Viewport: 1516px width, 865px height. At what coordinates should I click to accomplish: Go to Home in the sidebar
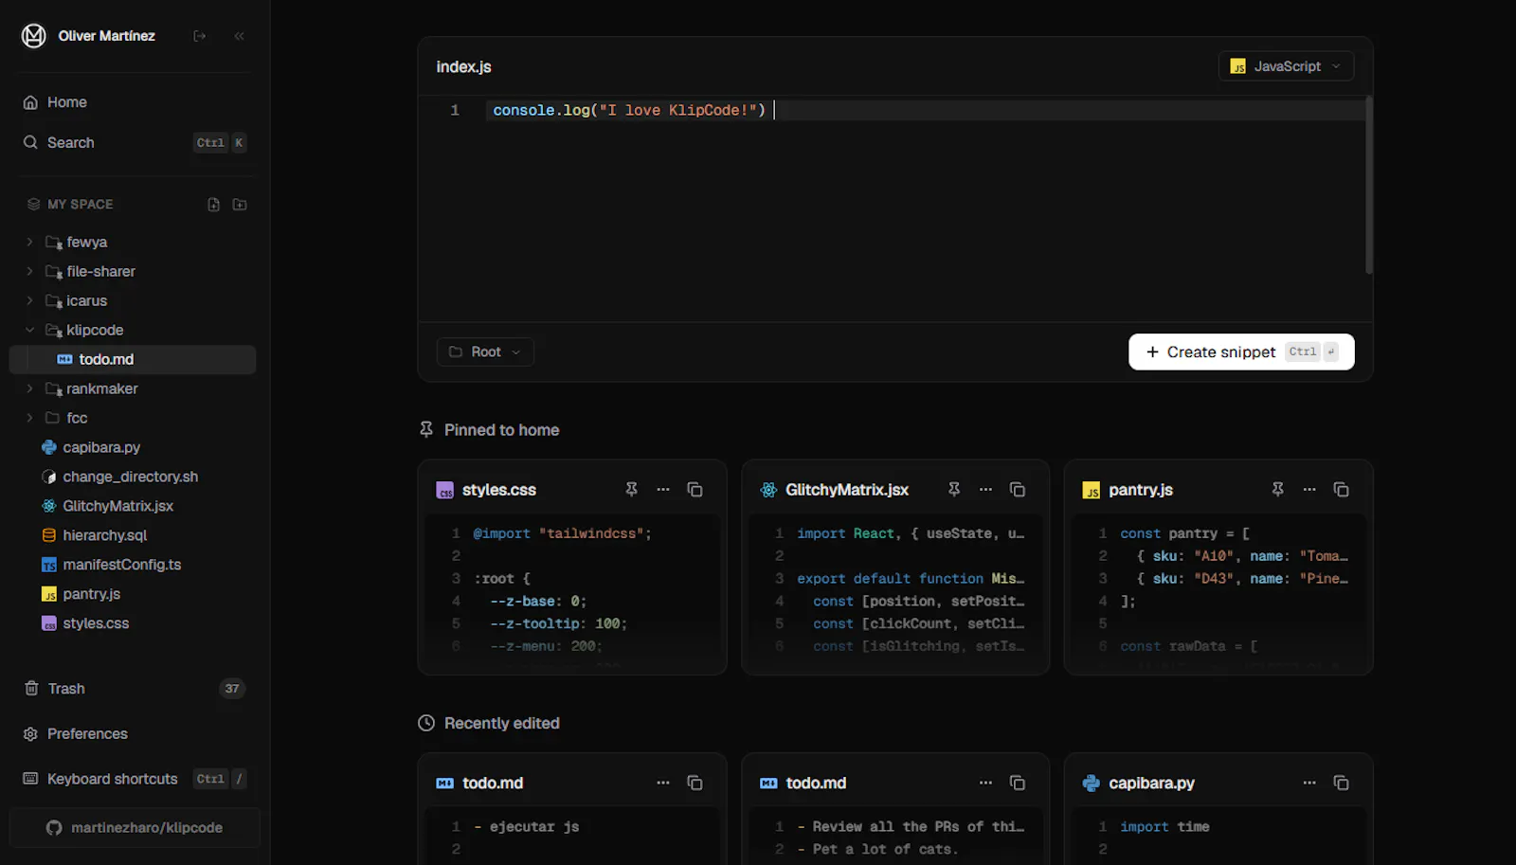point(135,102)
